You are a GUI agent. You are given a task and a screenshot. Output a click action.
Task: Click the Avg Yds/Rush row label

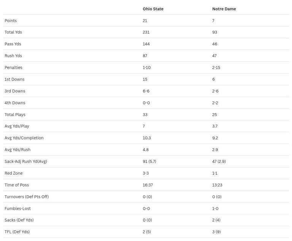coord(17,150)
